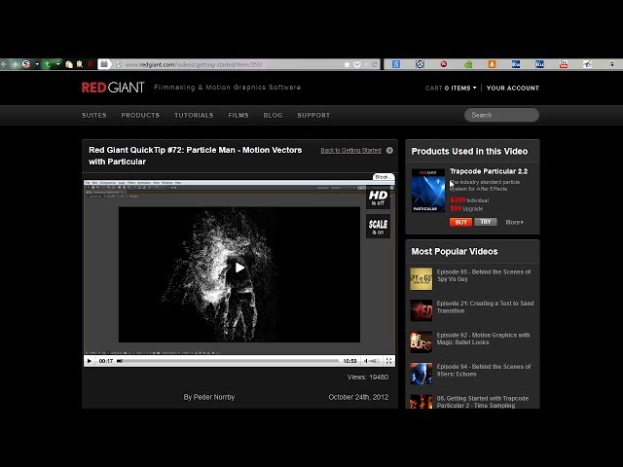The width and height of the screenshot is (623, 467).
Task: Click the Peder Norrby author name
Action: point(214,397)
